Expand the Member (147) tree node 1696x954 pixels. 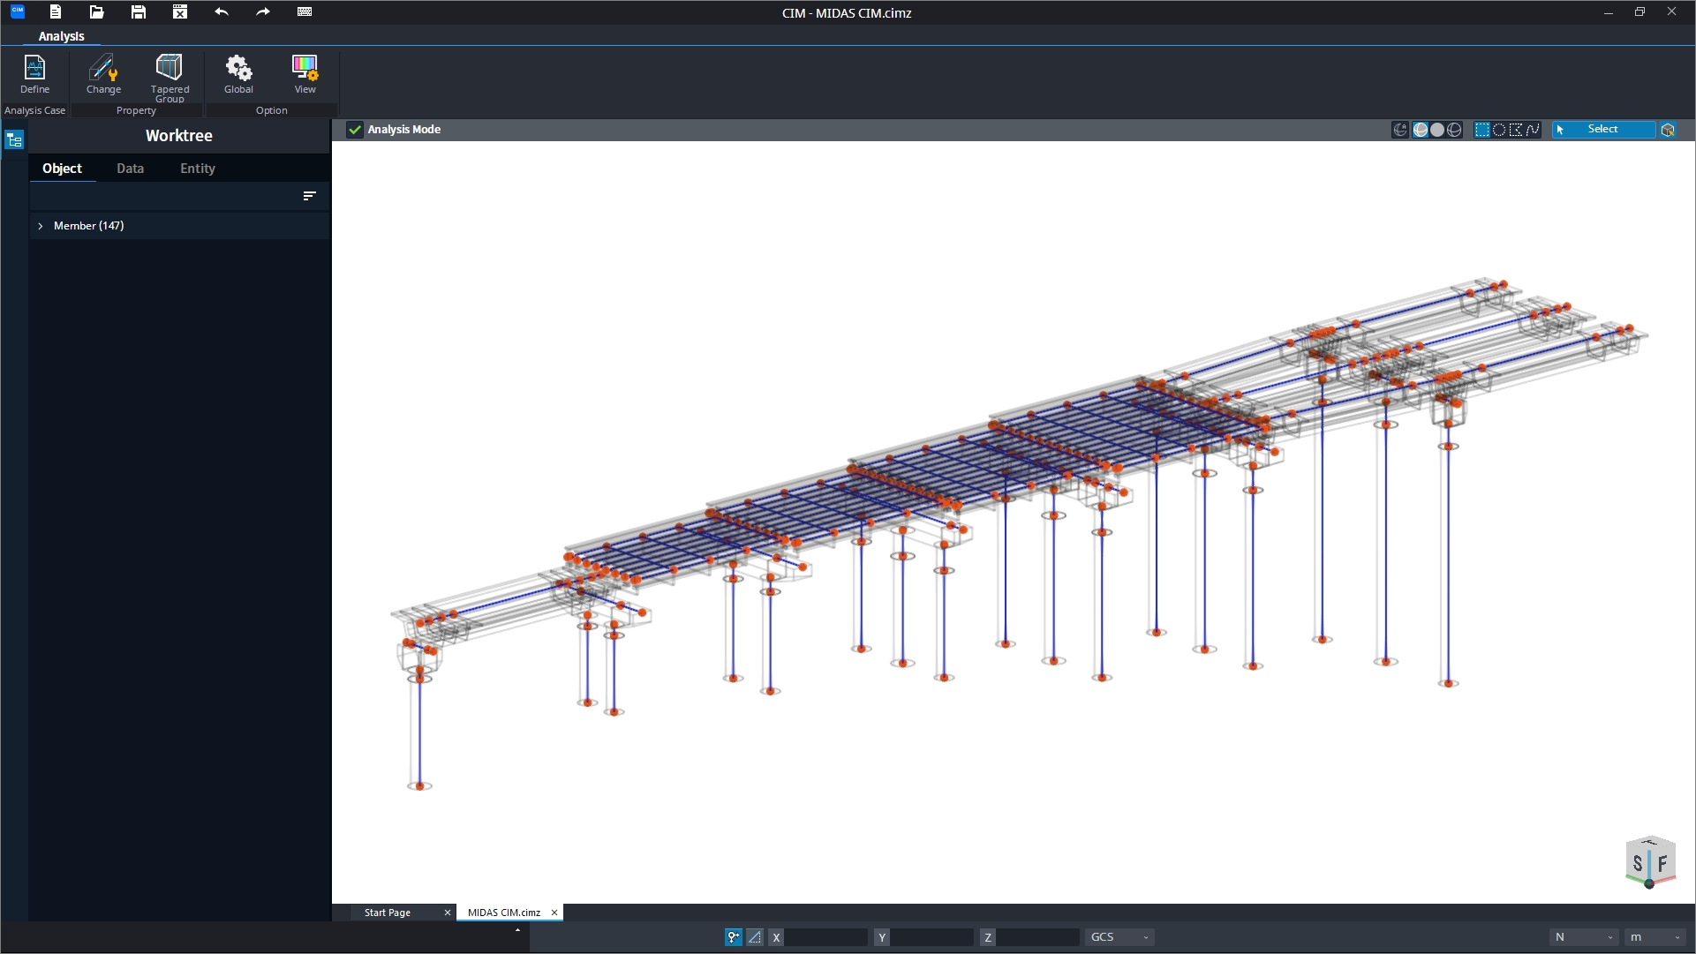pyautogui.click(x=41, y=226)
